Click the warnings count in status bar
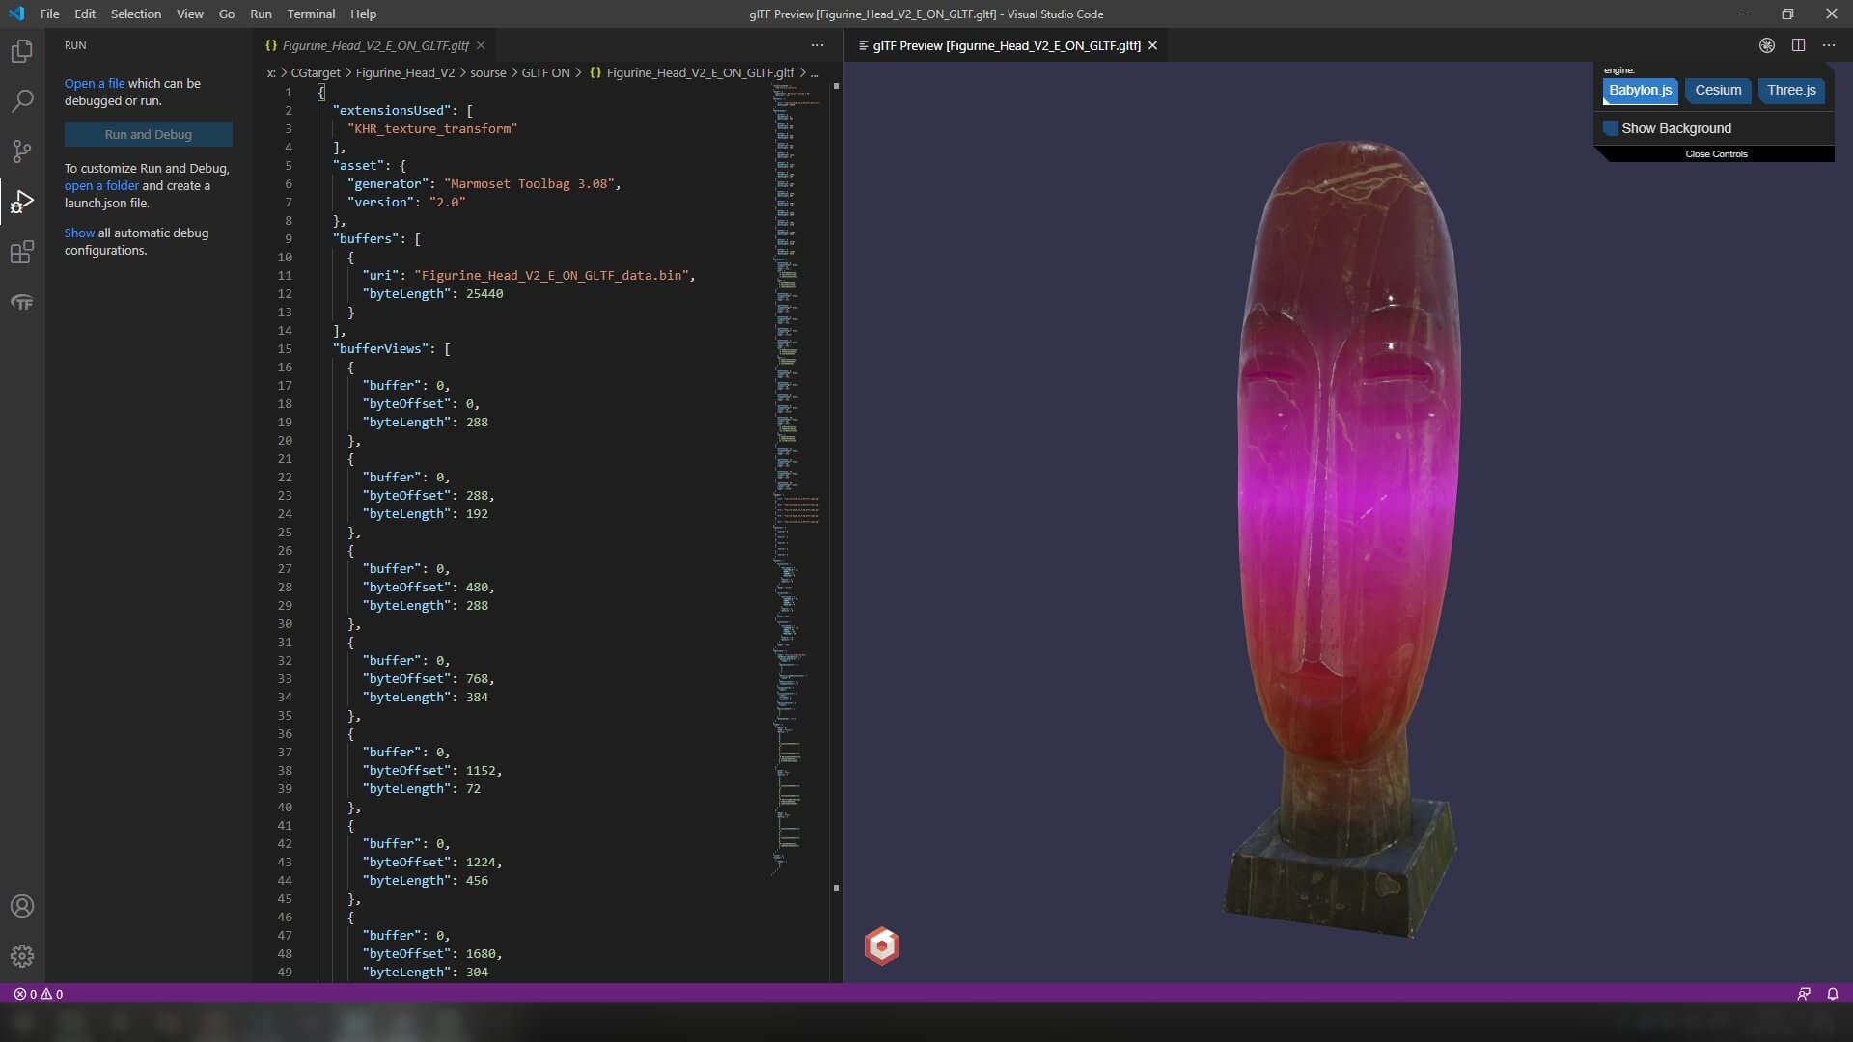 [52, 994]
